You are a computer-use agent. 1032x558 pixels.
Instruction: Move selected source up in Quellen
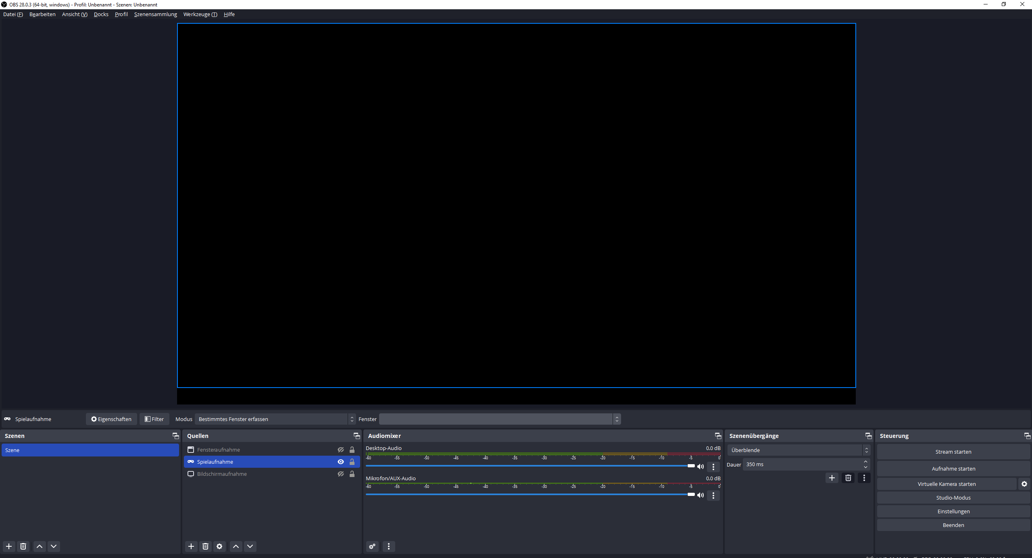coord(236,546)
